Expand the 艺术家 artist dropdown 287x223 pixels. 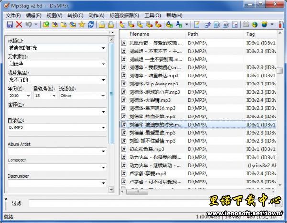pyautogui.click(x=103, y=64)
